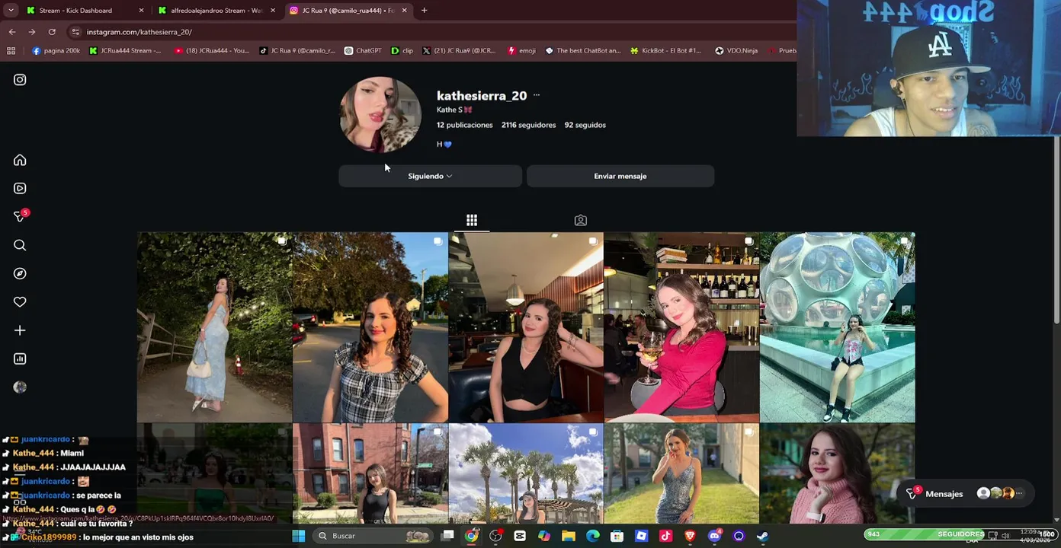This screenshot has width=1061, height=548.
Task: Open post with sparkly dress on lawn
Action: (x=681, y=473)
